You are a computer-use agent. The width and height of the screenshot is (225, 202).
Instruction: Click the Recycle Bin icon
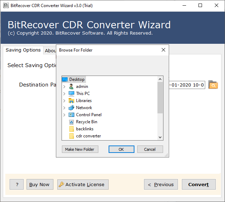click(71, 122)
